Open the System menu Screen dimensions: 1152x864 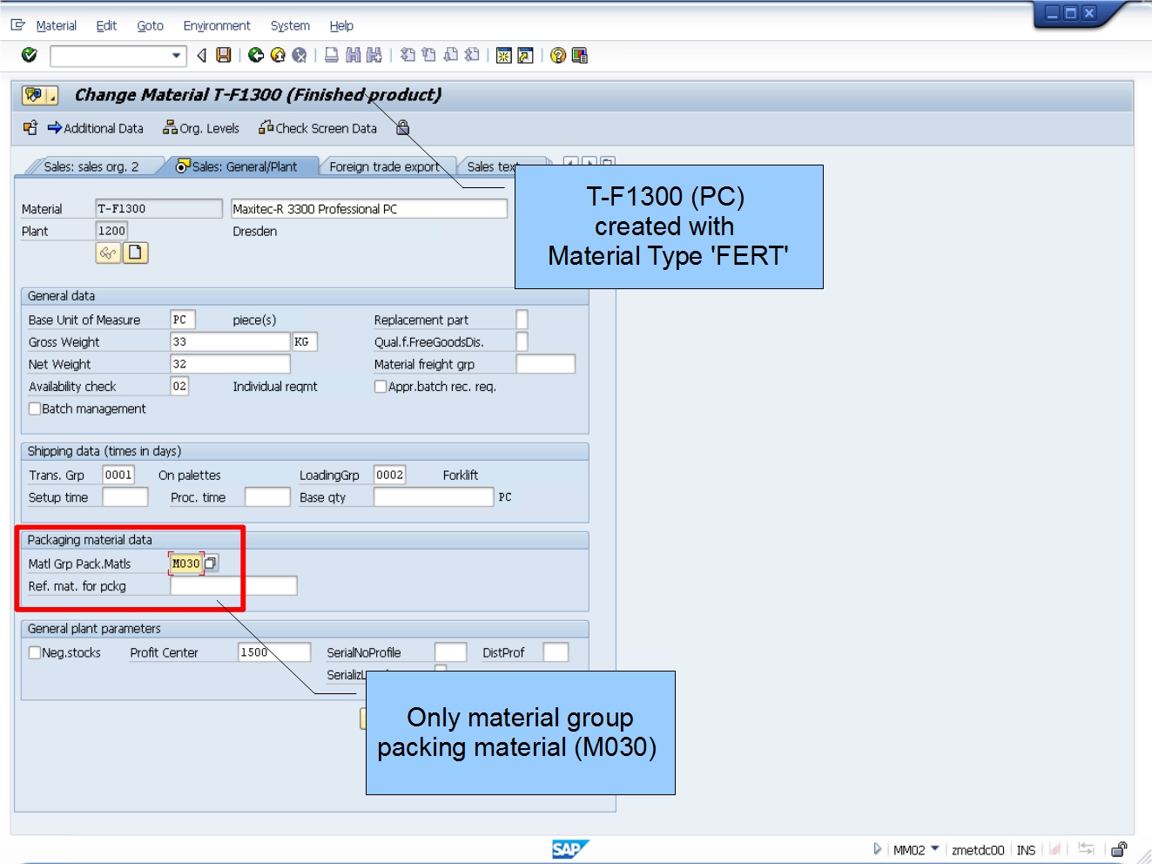[x=290, y=26]
